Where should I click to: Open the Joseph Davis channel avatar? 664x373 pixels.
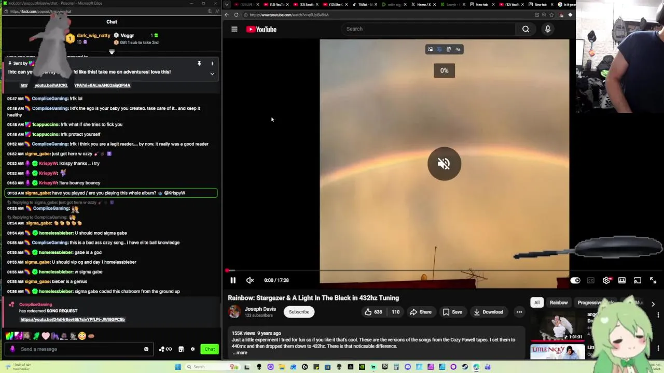234,311
